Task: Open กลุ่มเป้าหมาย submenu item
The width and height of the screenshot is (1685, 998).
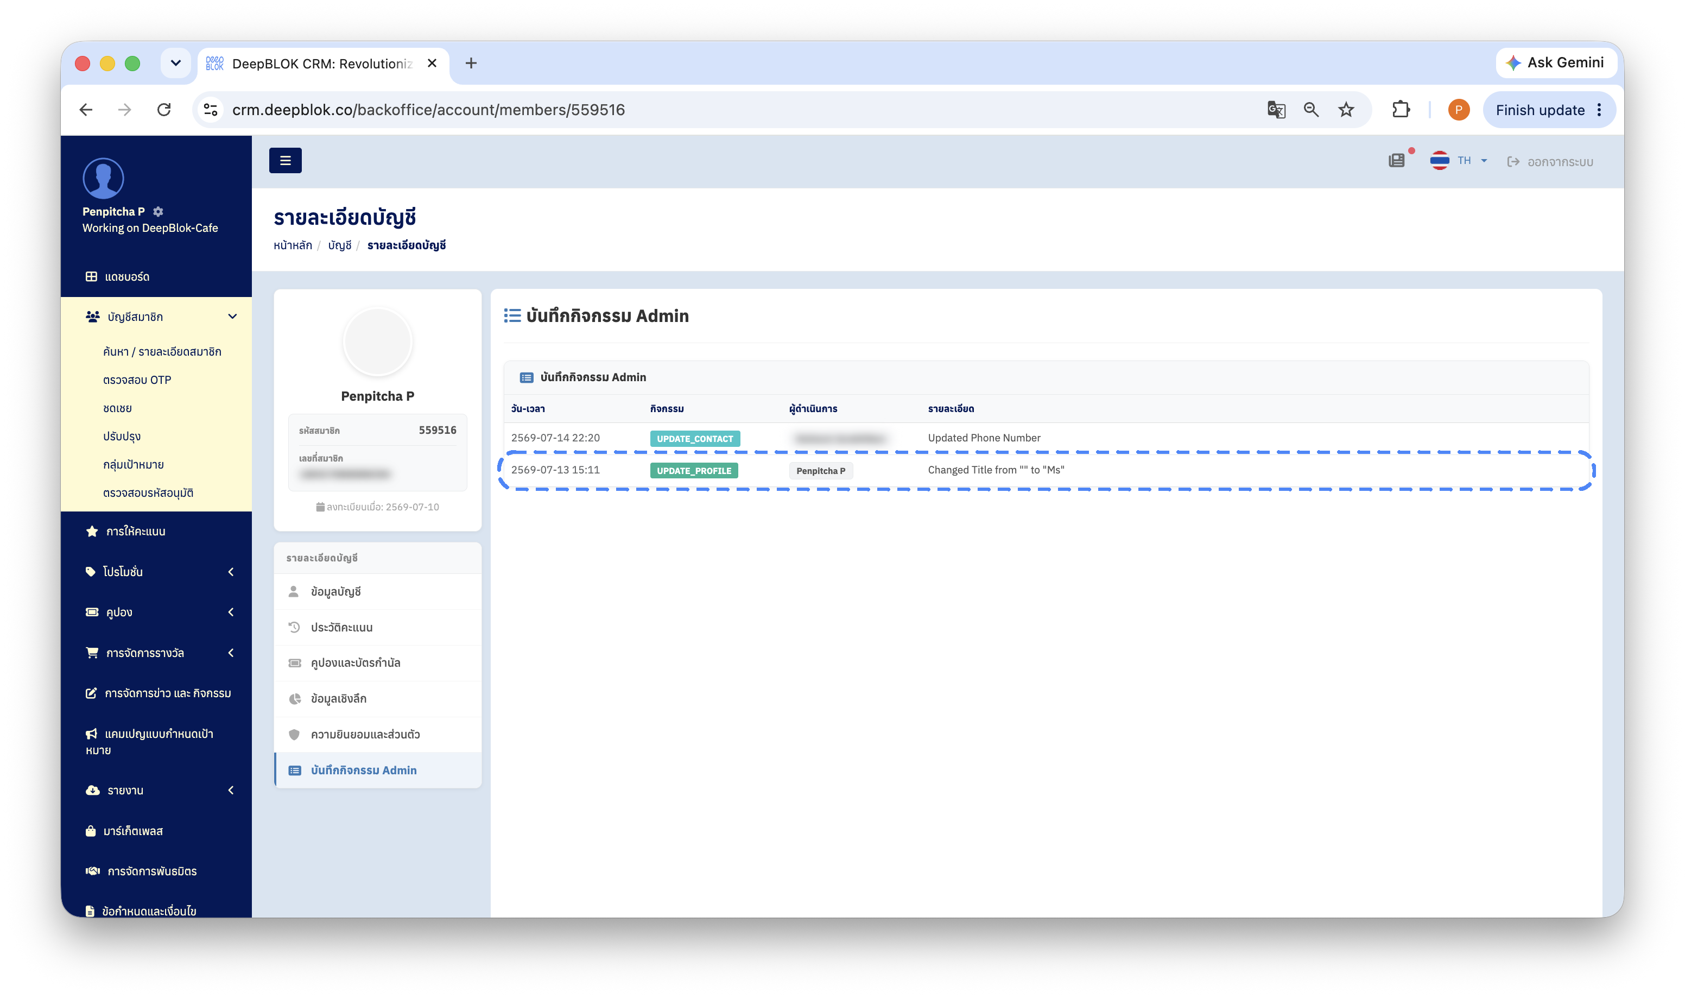Action: click(x=133, y=465)
